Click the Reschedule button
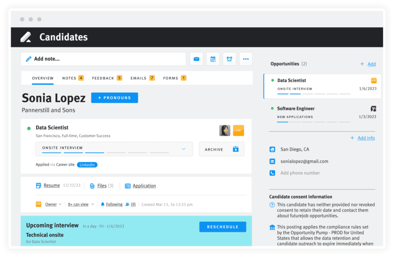The height and width of the screenshot is (257, 394). click(223, 227)
